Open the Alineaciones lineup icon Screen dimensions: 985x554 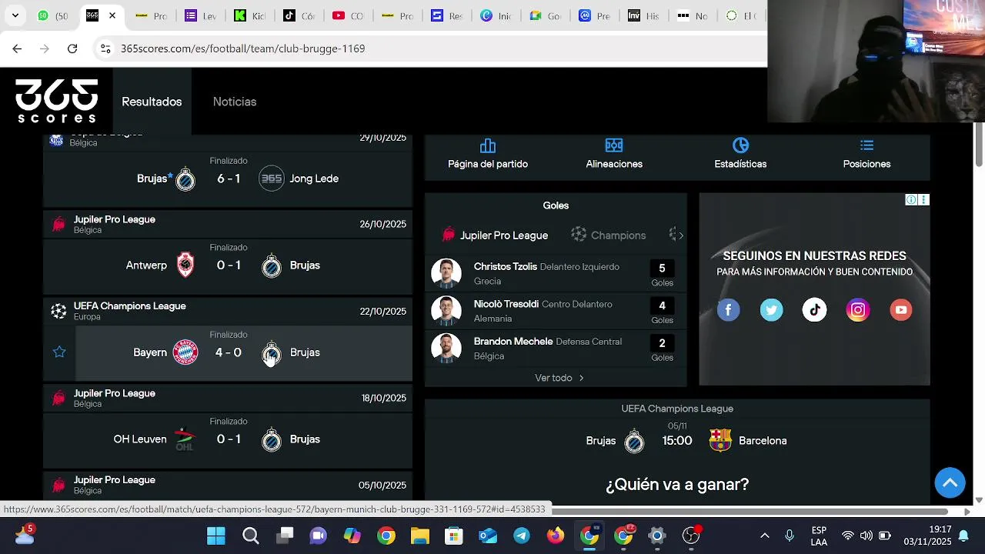click(x=614, y=146)
